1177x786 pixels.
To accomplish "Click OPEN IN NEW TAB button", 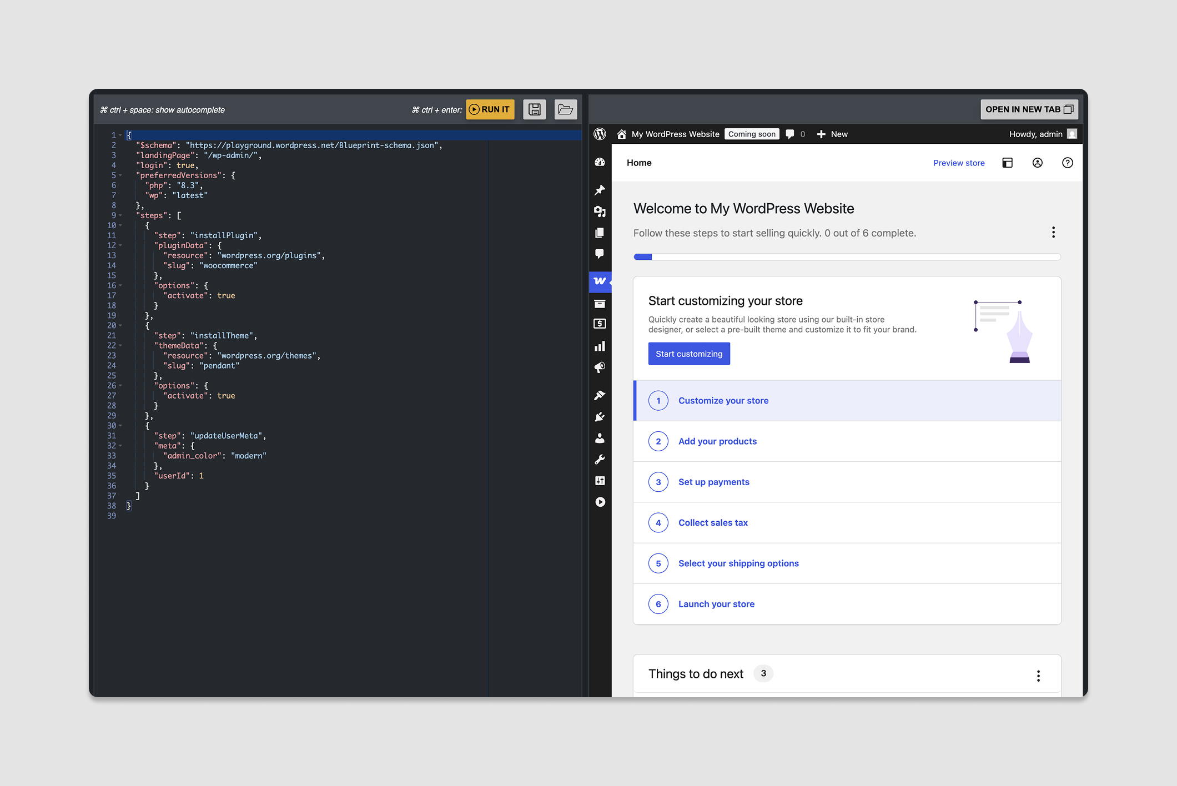I will pyautogui.click(x=1029, y=109).
